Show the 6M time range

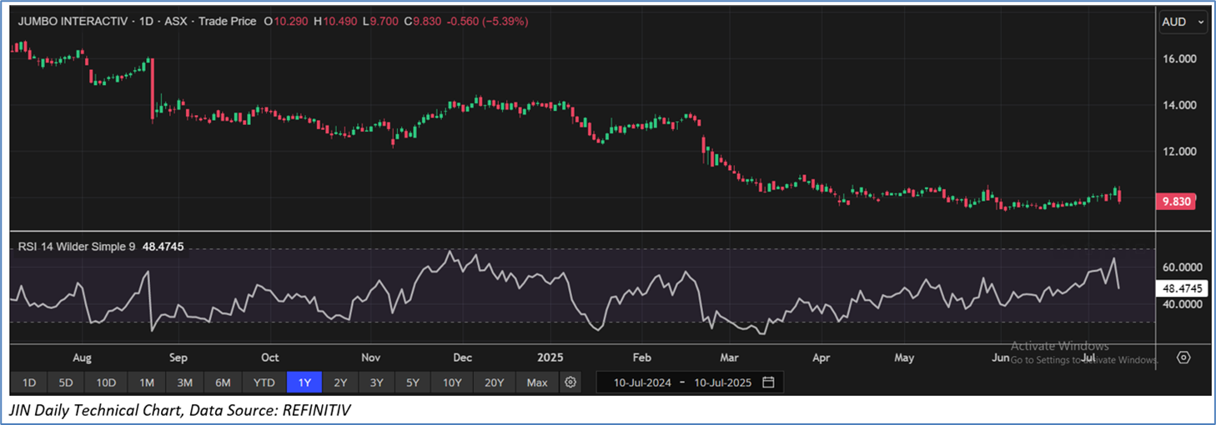pyautogui.click(x=223, y=382)
